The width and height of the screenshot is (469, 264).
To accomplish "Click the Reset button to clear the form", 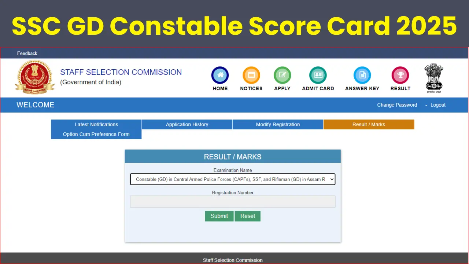I will point(247,216).
